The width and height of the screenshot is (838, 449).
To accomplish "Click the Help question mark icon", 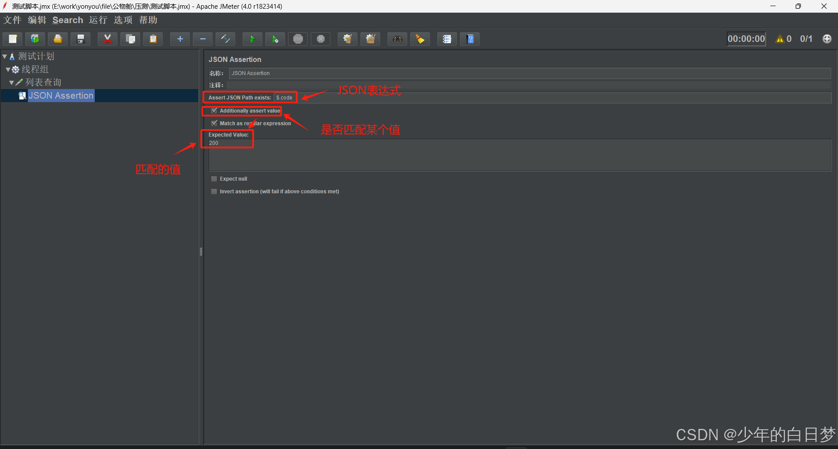I will click(470, 39).
